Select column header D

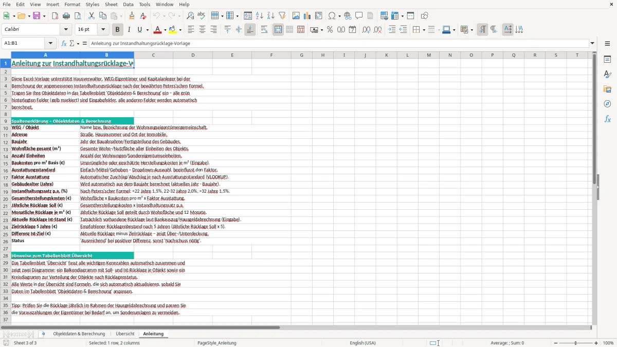pyautogui.click(x=193, y=55)
